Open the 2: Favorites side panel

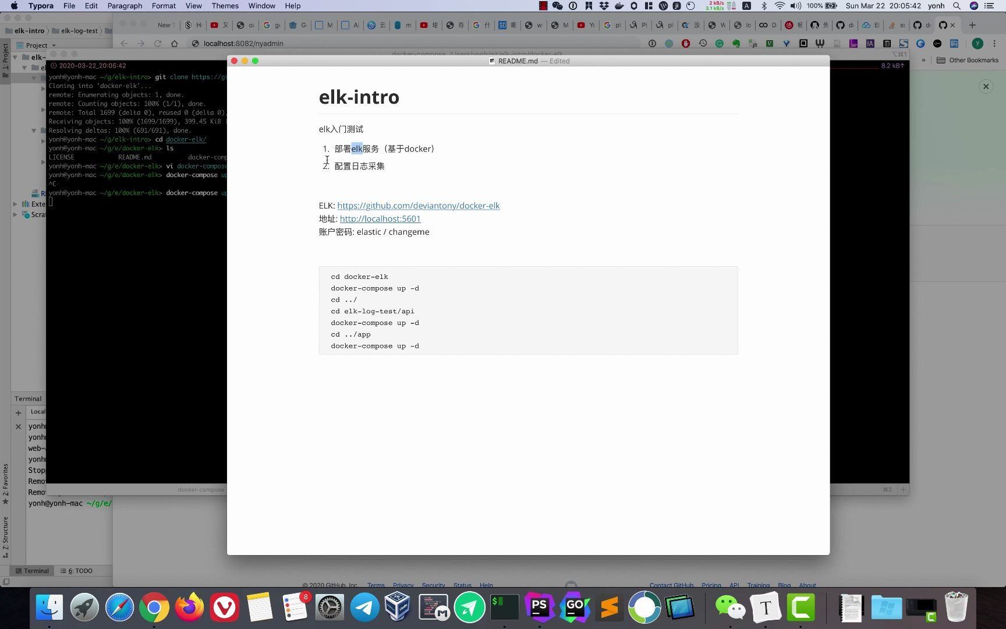(x=5, y=483)
